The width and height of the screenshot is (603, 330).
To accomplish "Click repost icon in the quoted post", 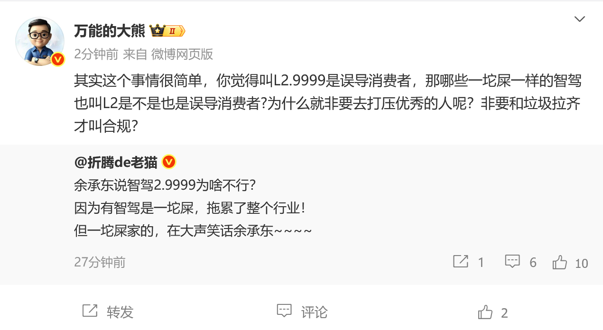I will coord(461,262).
